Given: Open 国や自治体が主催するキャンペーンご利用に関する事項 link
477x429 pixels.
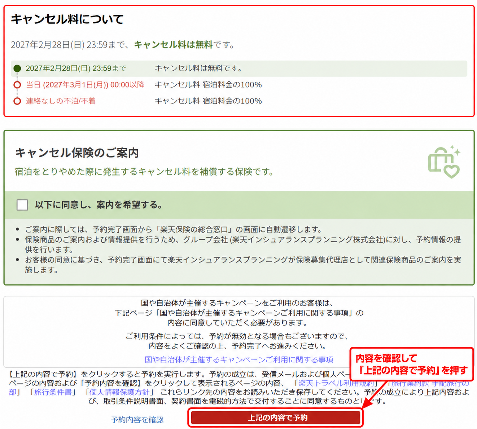Looking at the screenshot, I should click(239, 359).
